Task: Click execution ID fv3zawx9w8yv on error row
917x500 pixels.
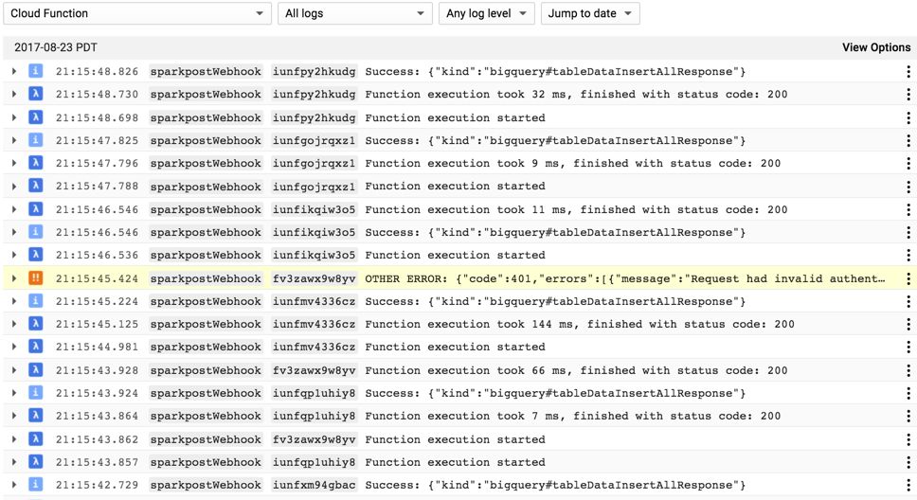Action: pyautogui.click(x=315, y=278)
